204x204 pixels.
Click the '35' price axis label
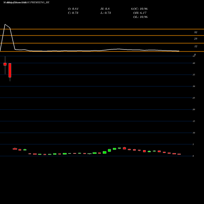[194, 75]
